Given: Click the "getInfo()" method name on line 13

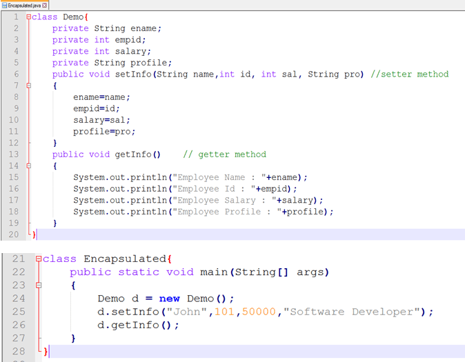Looking at the screenshot, I should click(137, 154).
